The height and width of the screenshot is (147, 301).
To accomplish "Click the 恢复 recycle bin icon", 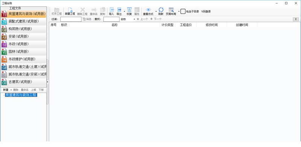I will (129, 12).
